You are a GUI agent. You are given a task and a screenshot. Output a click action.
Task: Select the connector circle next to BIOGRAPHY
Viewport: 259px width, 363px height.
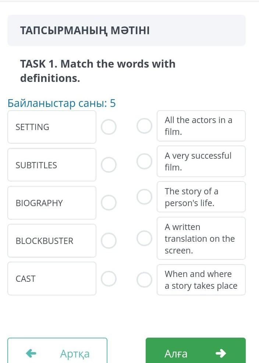click(109, 202)
